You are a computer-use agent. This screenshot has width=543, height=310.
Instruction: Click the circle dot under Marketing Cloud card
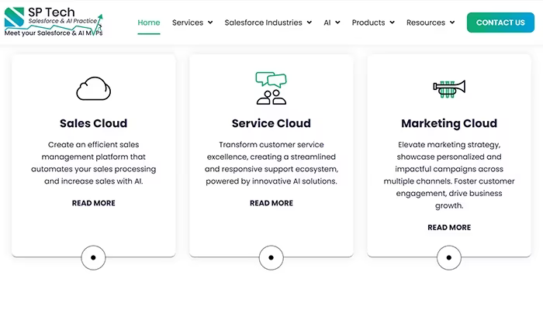449,258
